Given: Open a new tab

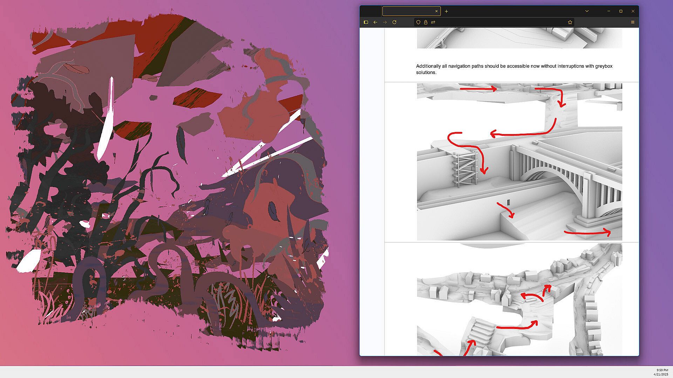Looking at the screenshot, I should pos(446,11).
